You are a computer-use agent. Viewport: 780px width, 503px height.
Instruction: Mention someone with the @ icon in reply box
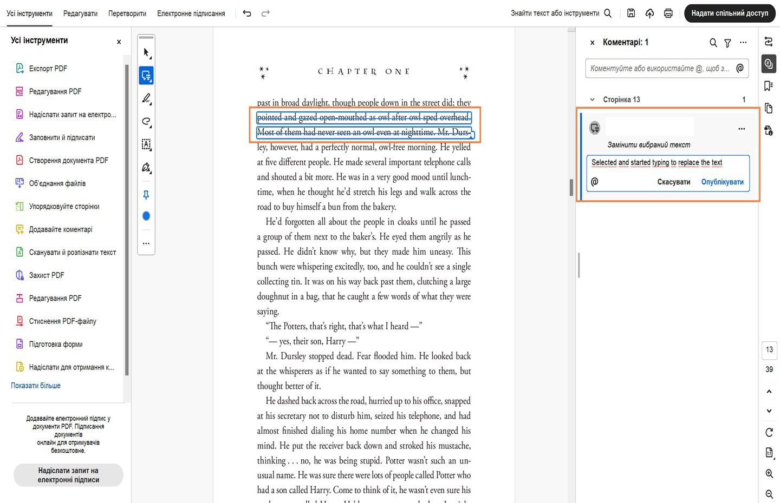pyautogui.click(x=595, y=182)
